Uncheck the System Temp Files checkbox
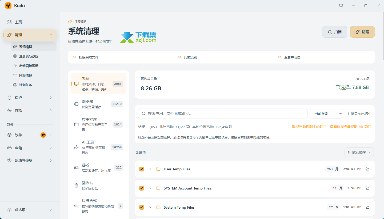The height and width of the screenshot is (219, 384). pyautogui.click(x=142, y=207)
